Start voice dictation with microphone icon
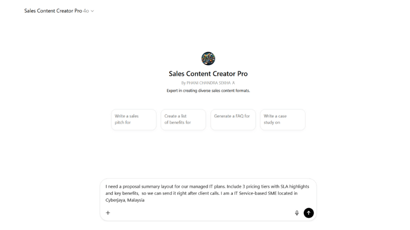The image size is (410, 230). 297,213
